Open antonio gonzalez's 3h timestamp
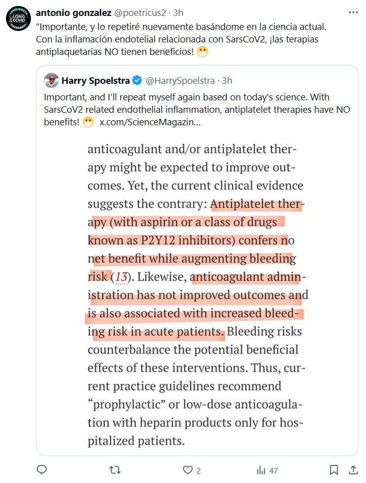Screen dimensions: 366x483 coord(178,12)
